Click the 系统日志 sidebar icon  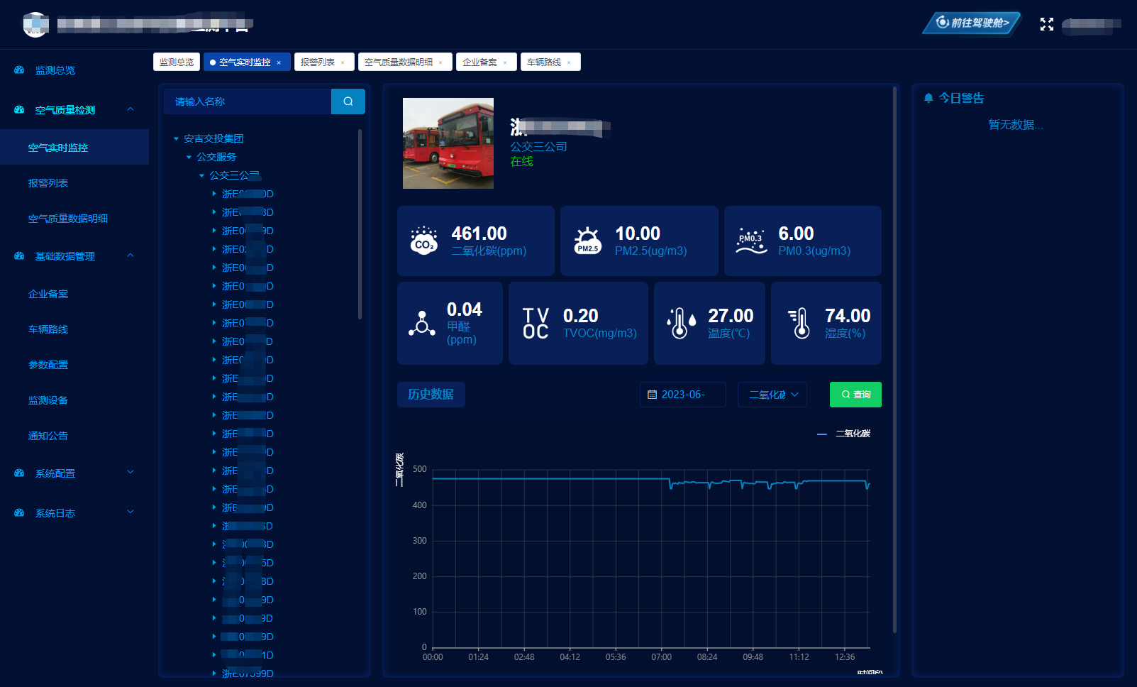(19, 513)
